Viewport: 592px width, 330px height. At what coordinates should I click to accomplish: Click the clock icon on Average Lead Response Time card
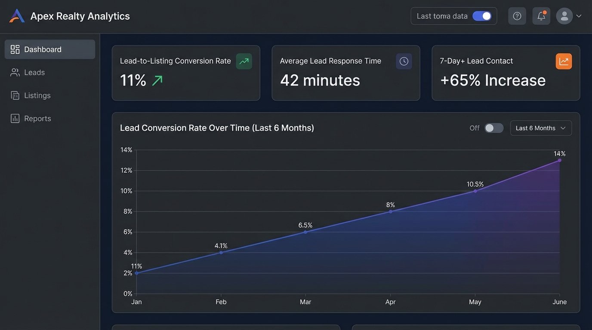[404, 61]
